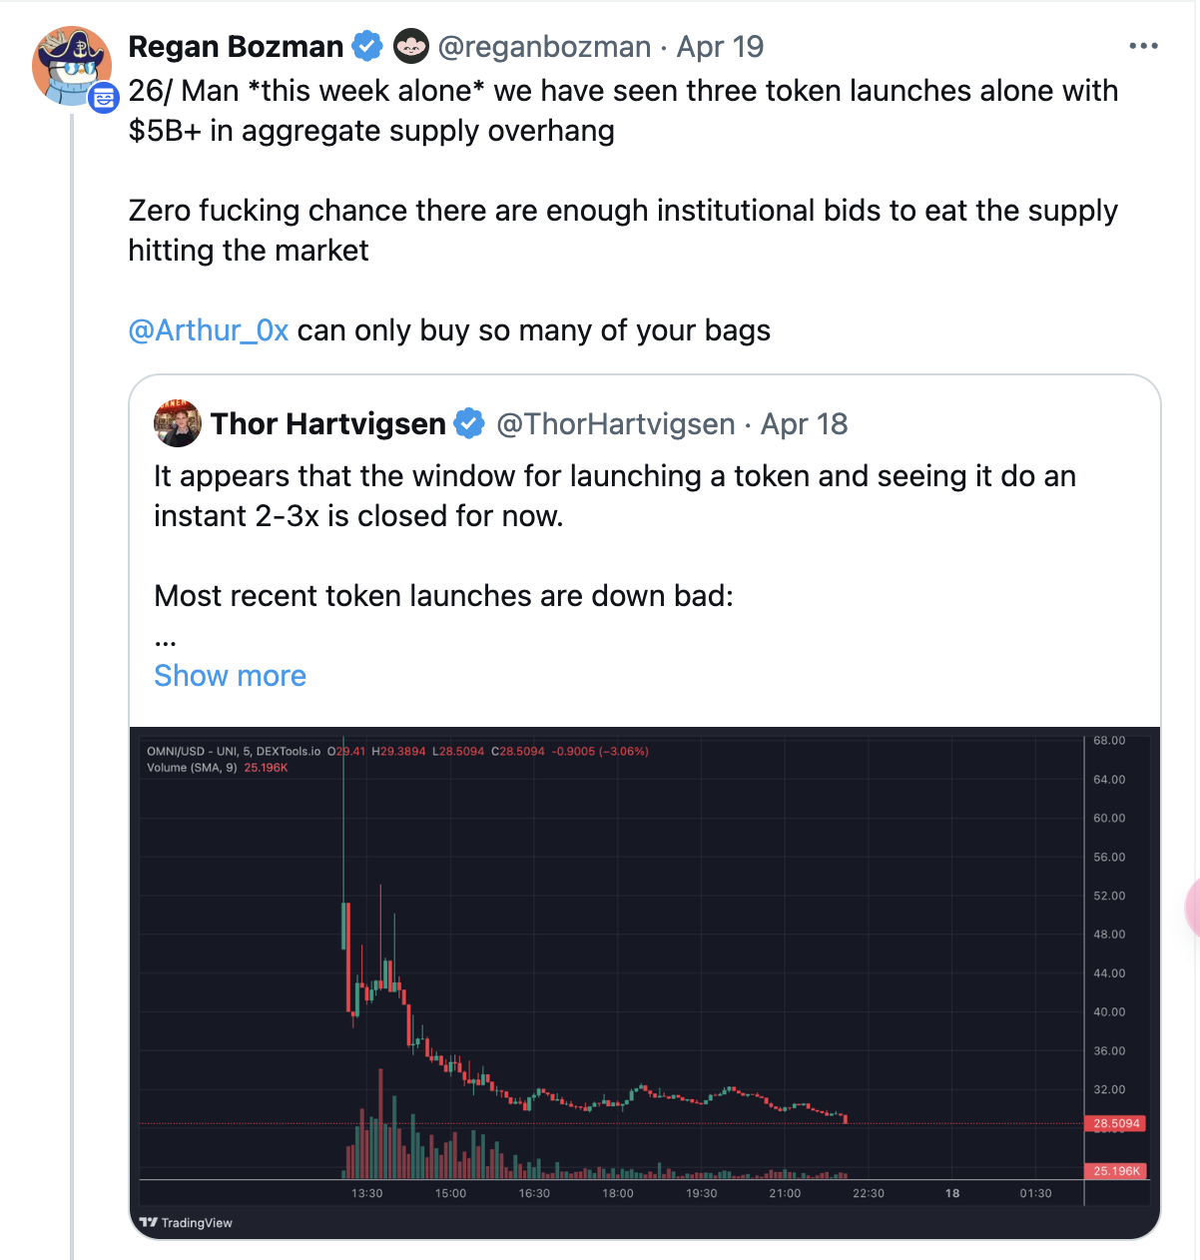Open the three-dot more options menu
Image resolution: width=1200 pixels, height=1260 pixels.
[1143, 46]
